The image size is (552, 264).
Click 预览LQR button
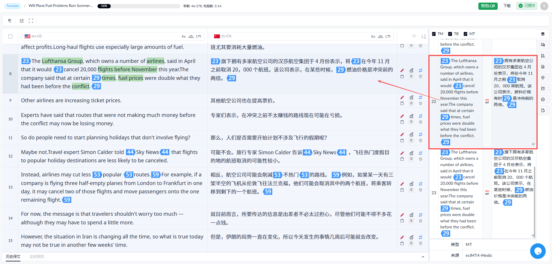[x=488, y=6]
